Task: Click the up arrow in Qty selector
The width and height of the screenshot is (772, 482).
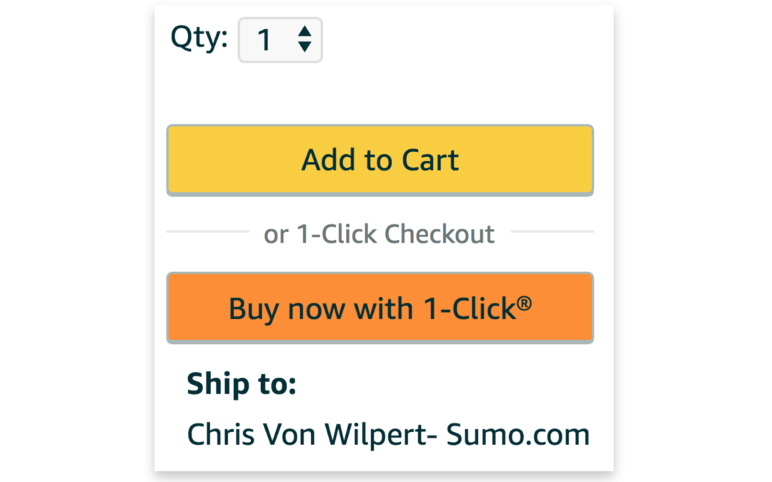Action: pyautogui.click(x=305, y=31)
